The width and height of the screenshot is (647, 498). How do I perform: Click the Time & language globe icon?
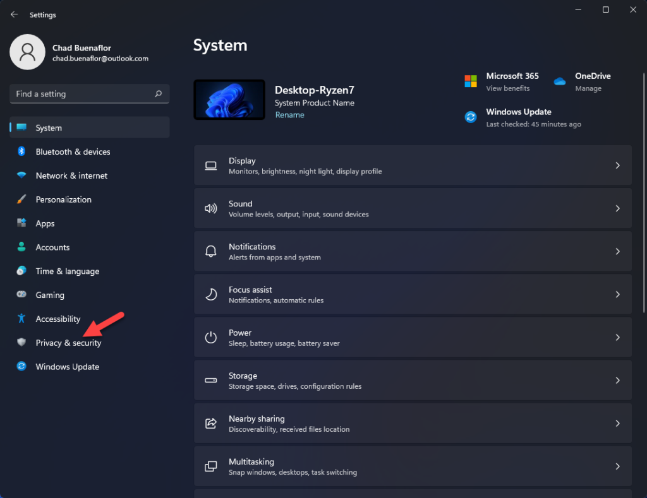(21, 271)
